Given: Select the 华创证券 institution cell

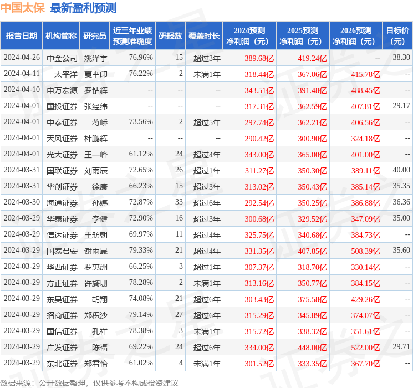Looking at the screenshot, I should point(62,186).
